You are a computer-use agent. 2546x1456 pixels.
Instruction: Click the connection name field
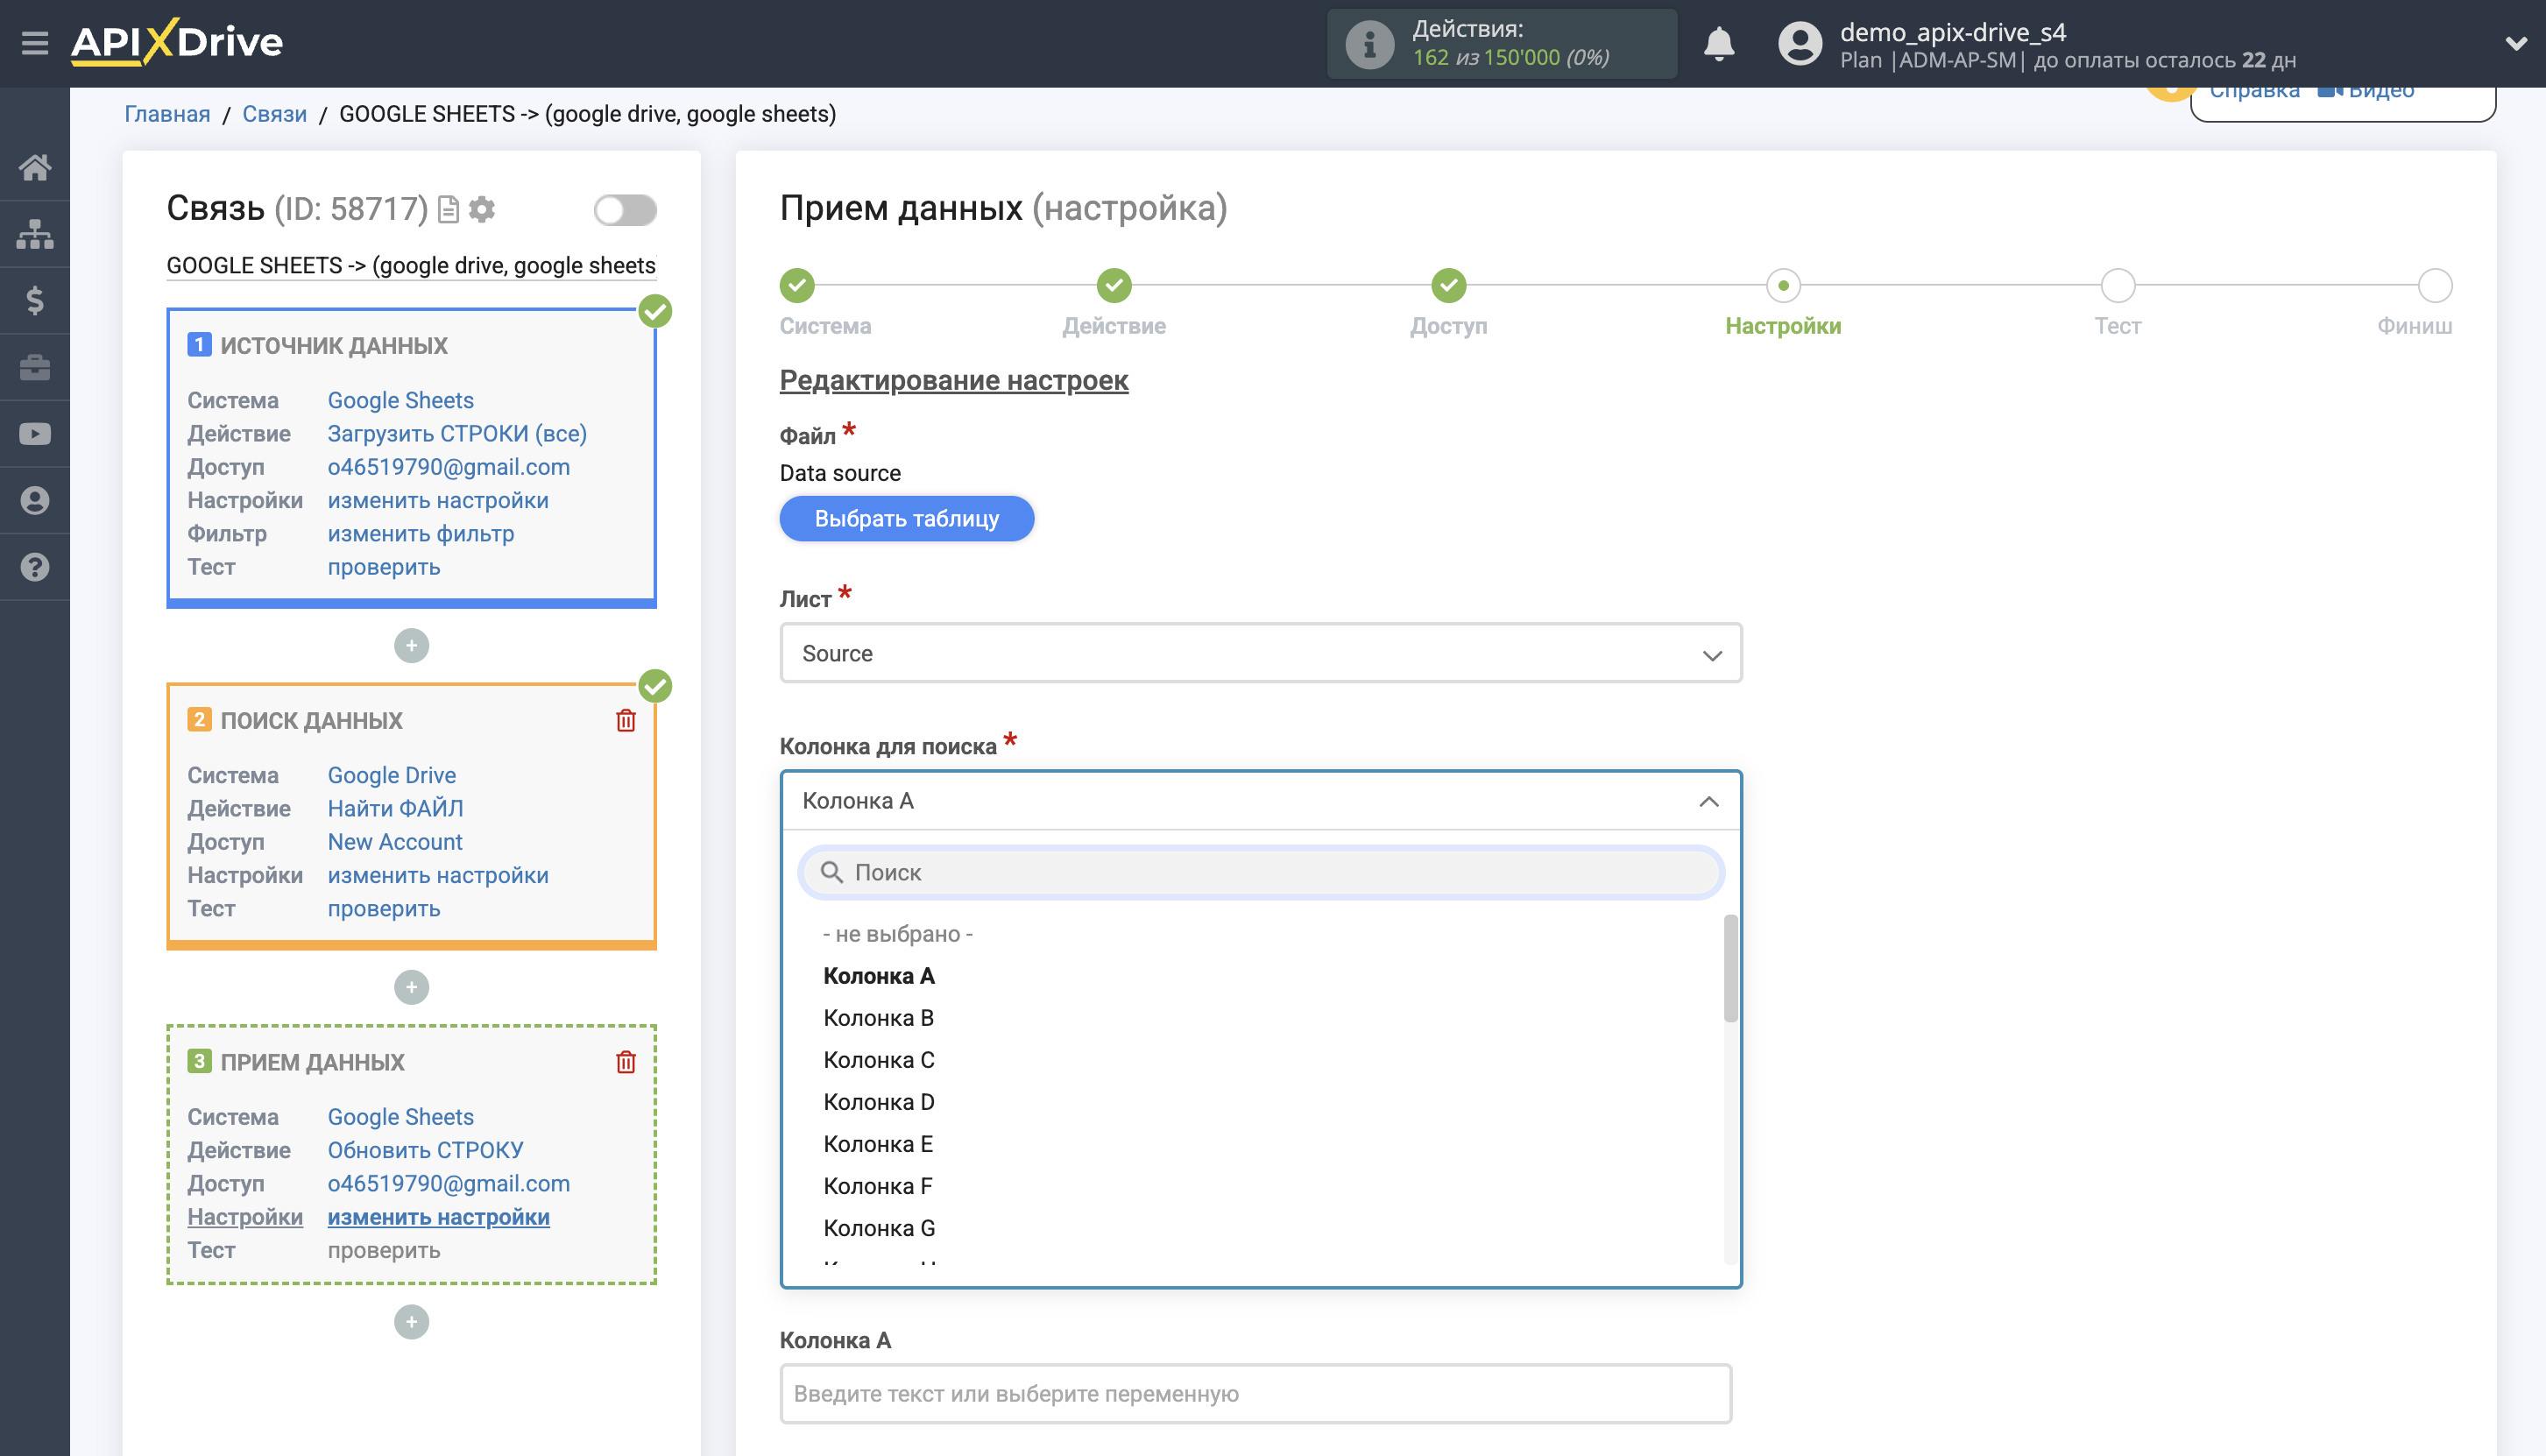[x=411, y=266]
